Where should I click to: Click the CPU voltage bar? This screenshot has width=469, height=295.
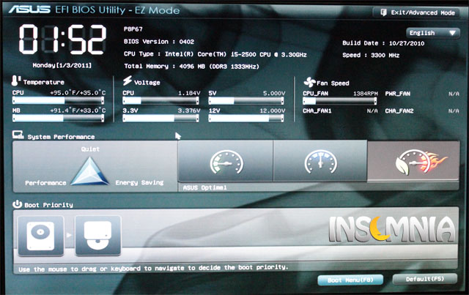click(160, 101)
